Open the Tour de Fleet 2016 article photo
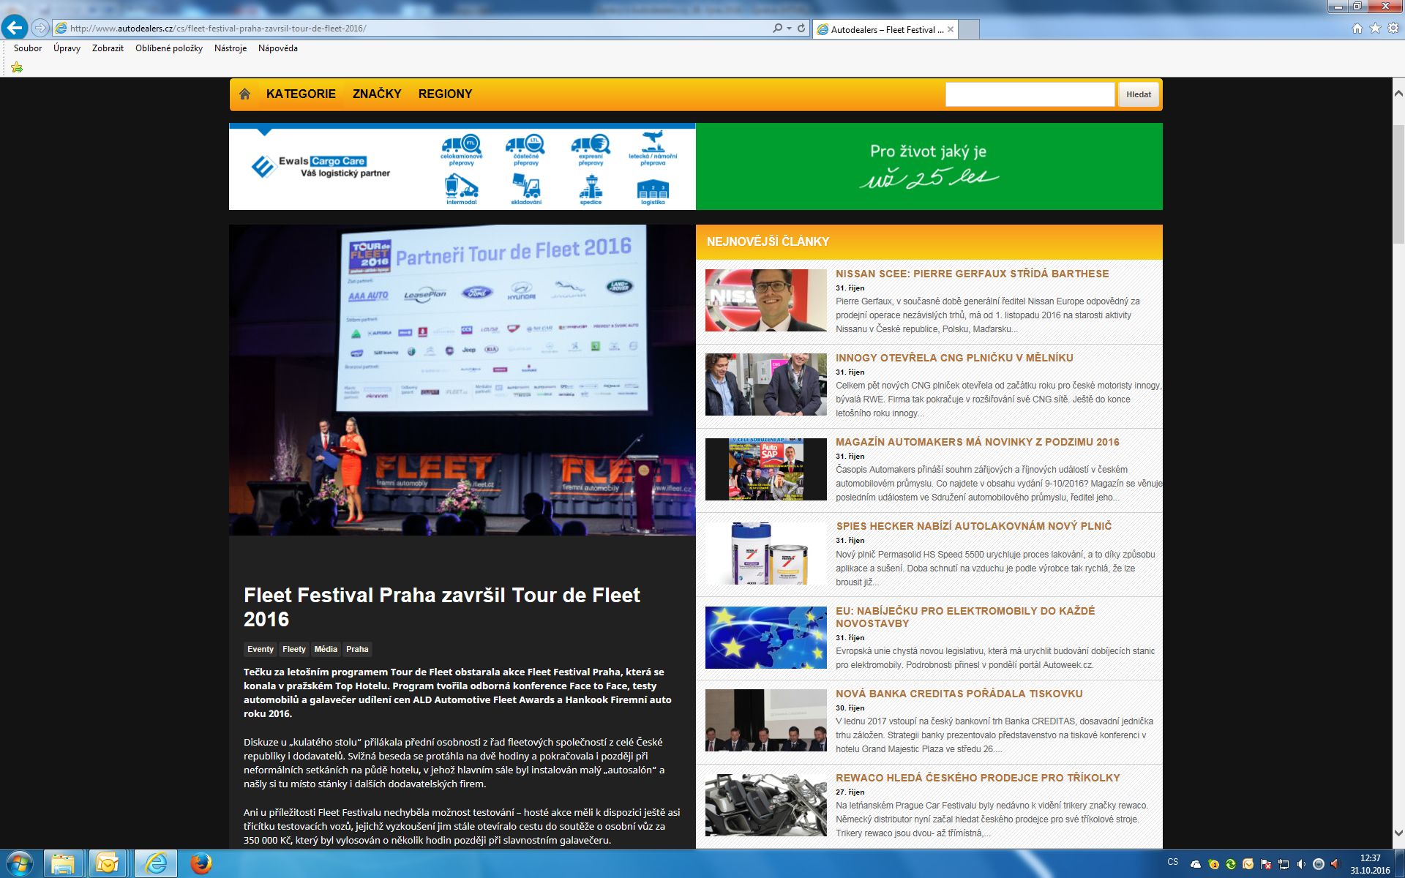 (x=462, y=380)
